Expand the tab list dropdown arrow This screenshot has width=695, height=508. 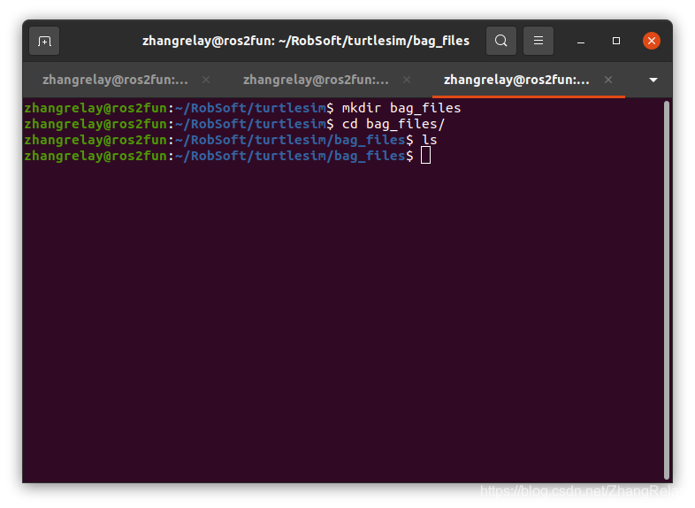tap(653, 80)
